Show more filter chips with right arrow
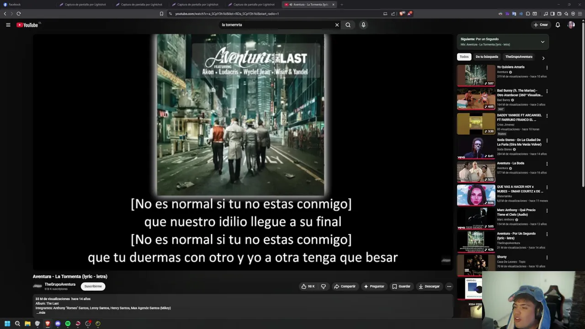 tap(543, 58)
